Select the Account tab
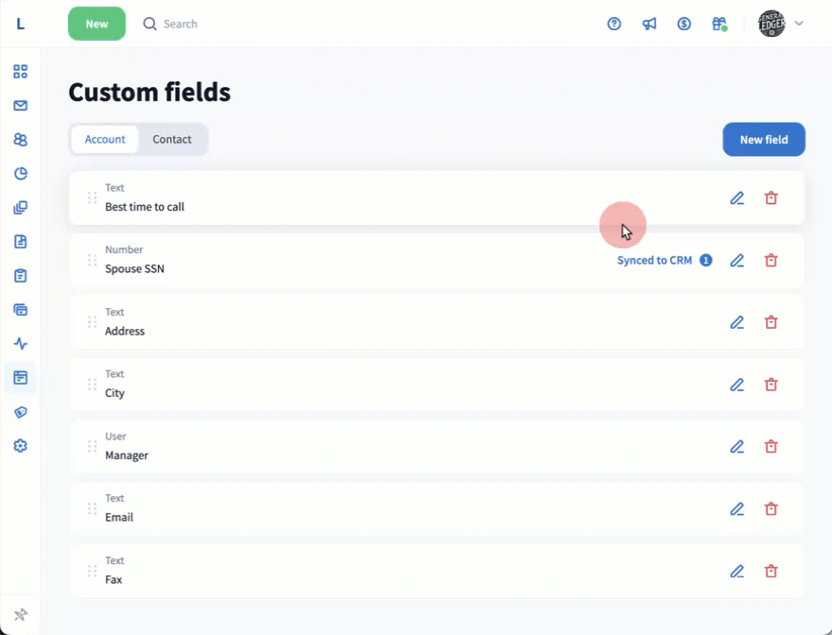The image size is (832, 635). pyautogui.click(x=105, y=139)
